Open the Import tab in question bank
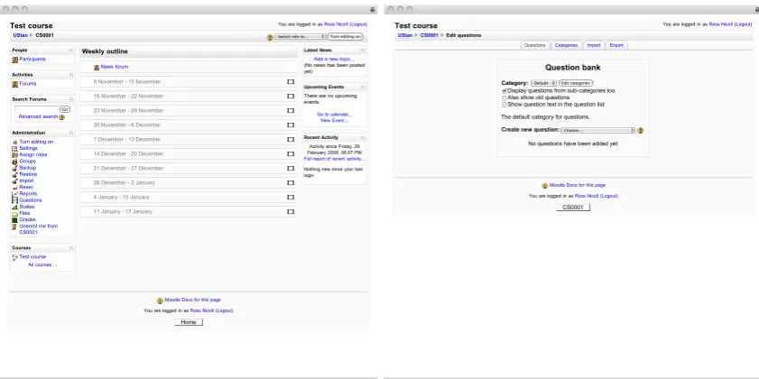Image resolution: width=759 pixels, height=379 pixels. (x=594, y=45)
